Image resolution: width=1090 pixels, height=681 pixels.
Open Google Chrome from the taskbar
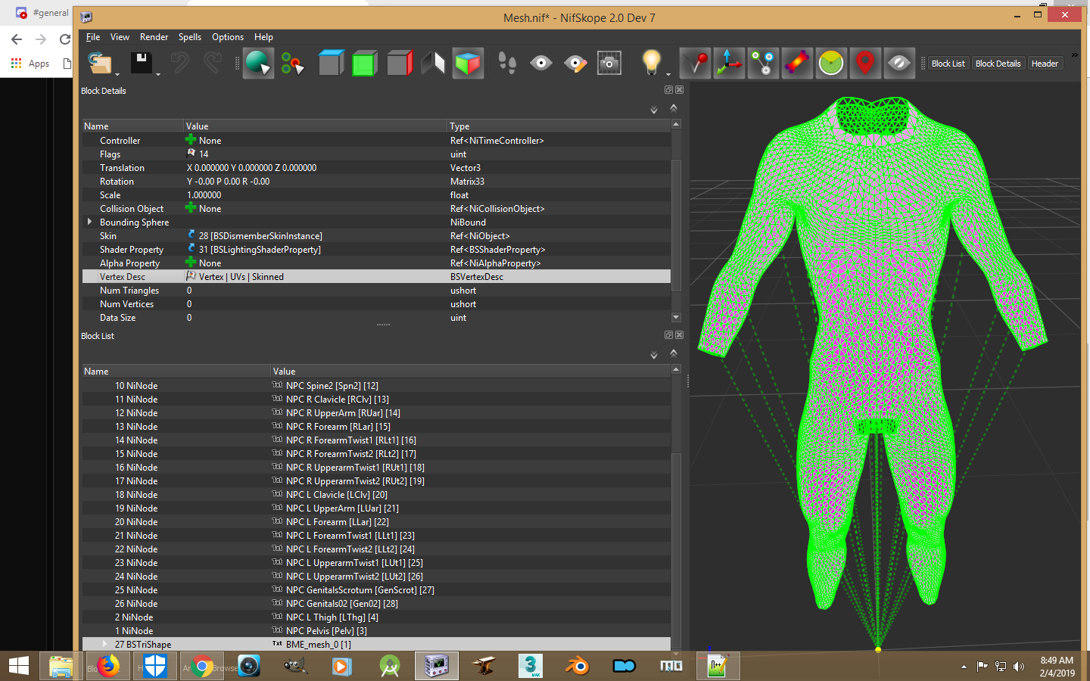(x=202, y=666)
